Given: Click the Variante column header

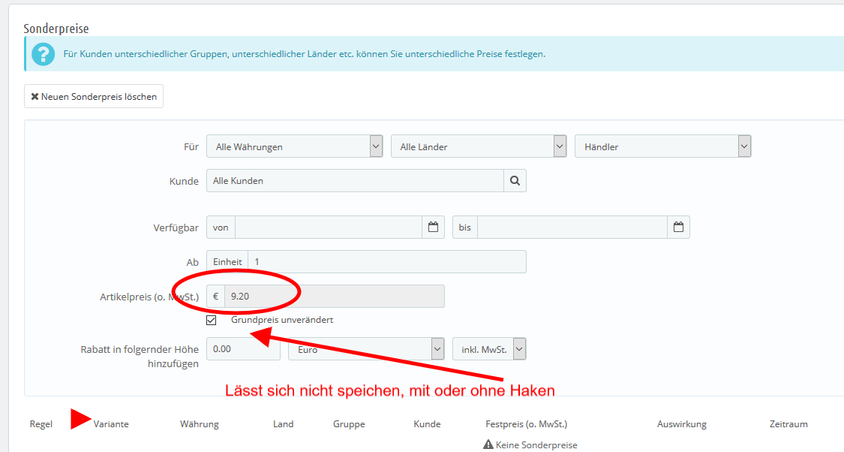Looking at the screenshot, I should (x=111, y=424).
